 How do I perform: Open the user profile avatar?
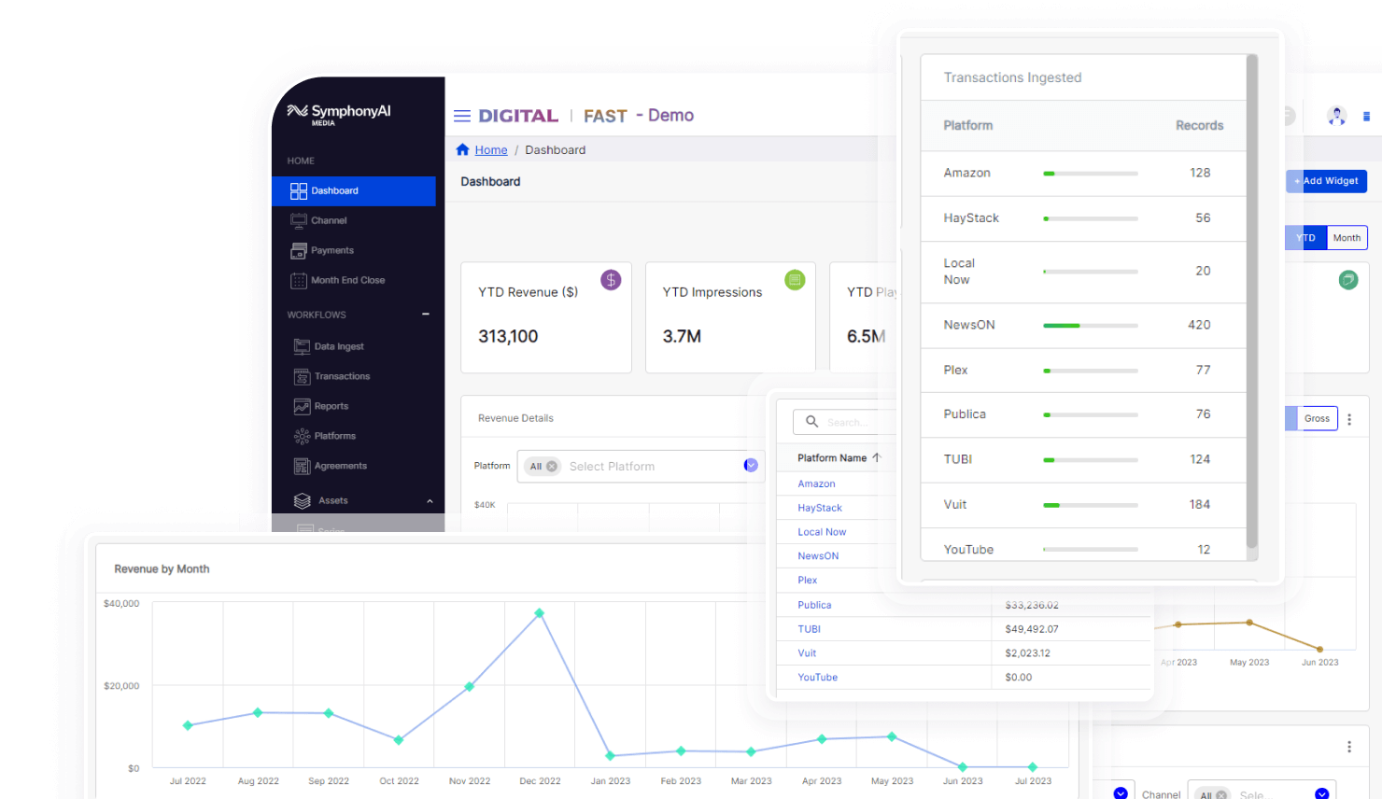tap(1337, 117)
